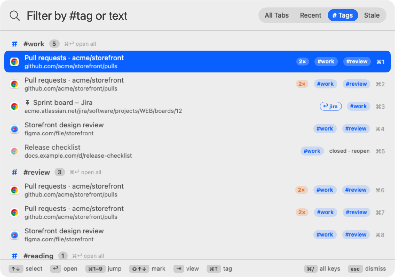Click the Safari icon on the ⌘4 row
Image resolution: width=395 pixels, height=277 pixels.
(14, 129)
